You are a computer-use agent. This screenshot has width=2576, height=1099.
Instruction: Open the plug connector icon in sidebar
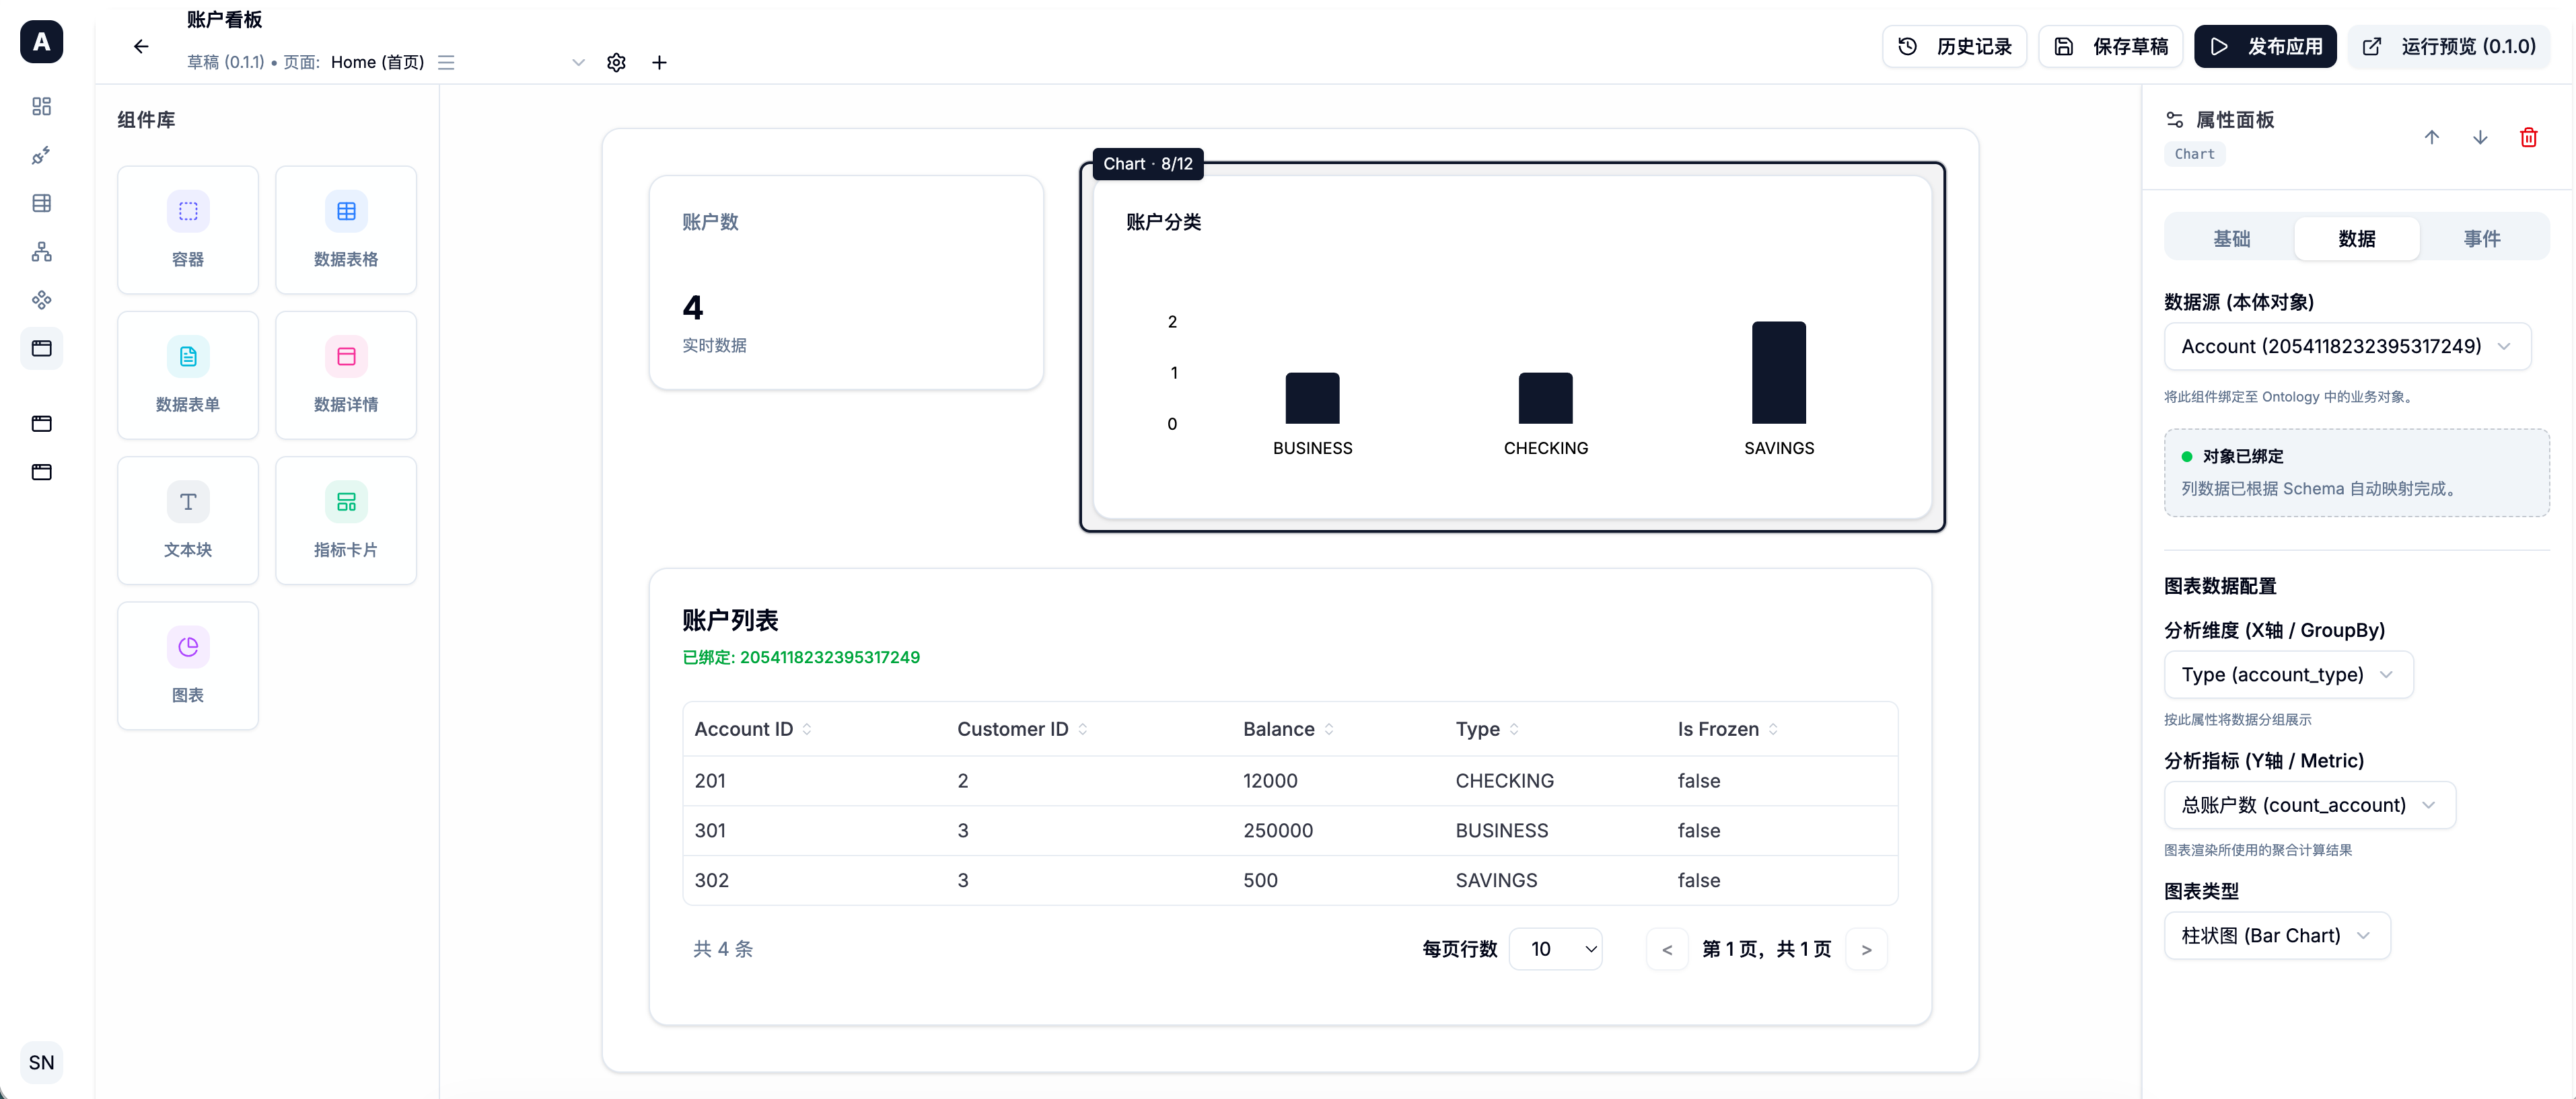(41, 155)
